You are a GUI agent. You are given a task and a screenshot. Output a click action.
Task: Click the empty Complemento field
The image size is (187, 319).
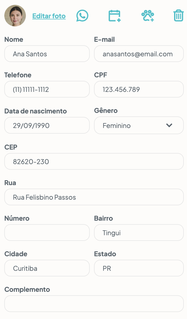pos(94,304)
